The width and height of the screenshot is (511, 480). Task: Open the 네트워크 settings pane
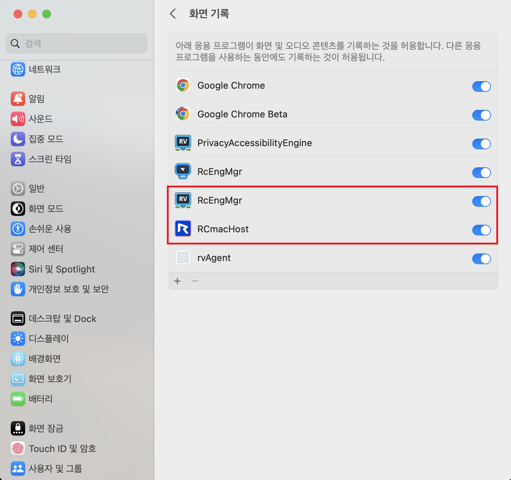pyautogui.click(x=44, y=69)
